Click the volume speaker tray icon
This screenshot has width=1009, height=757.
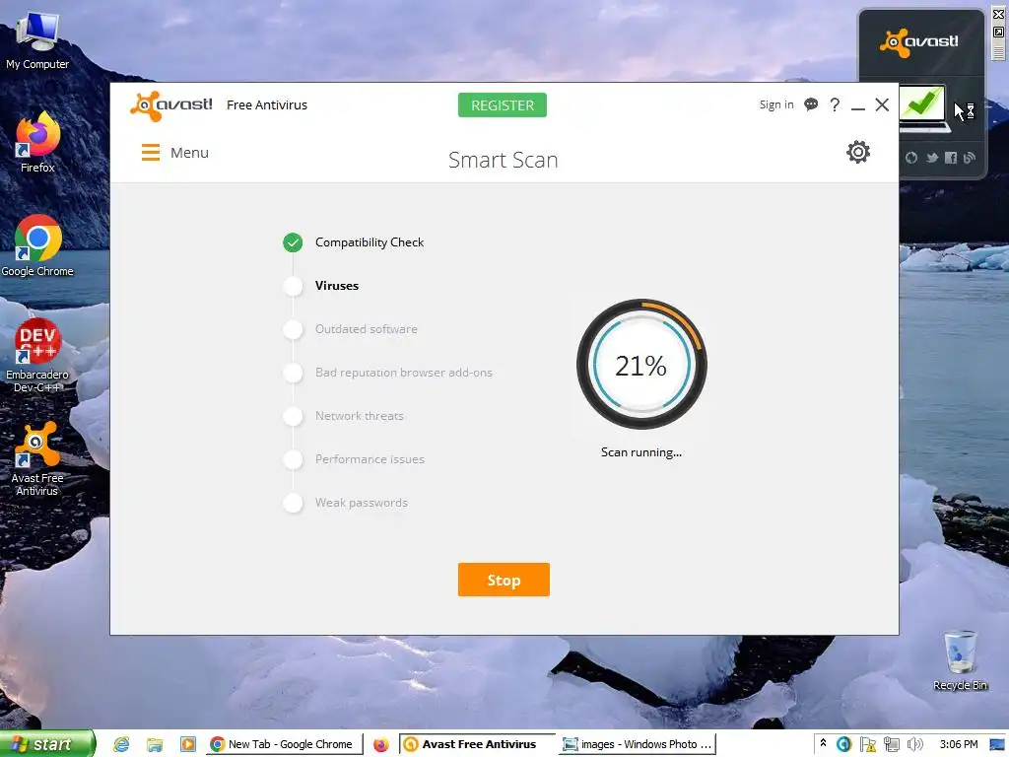pyautogui.click(x=915, y=744)
